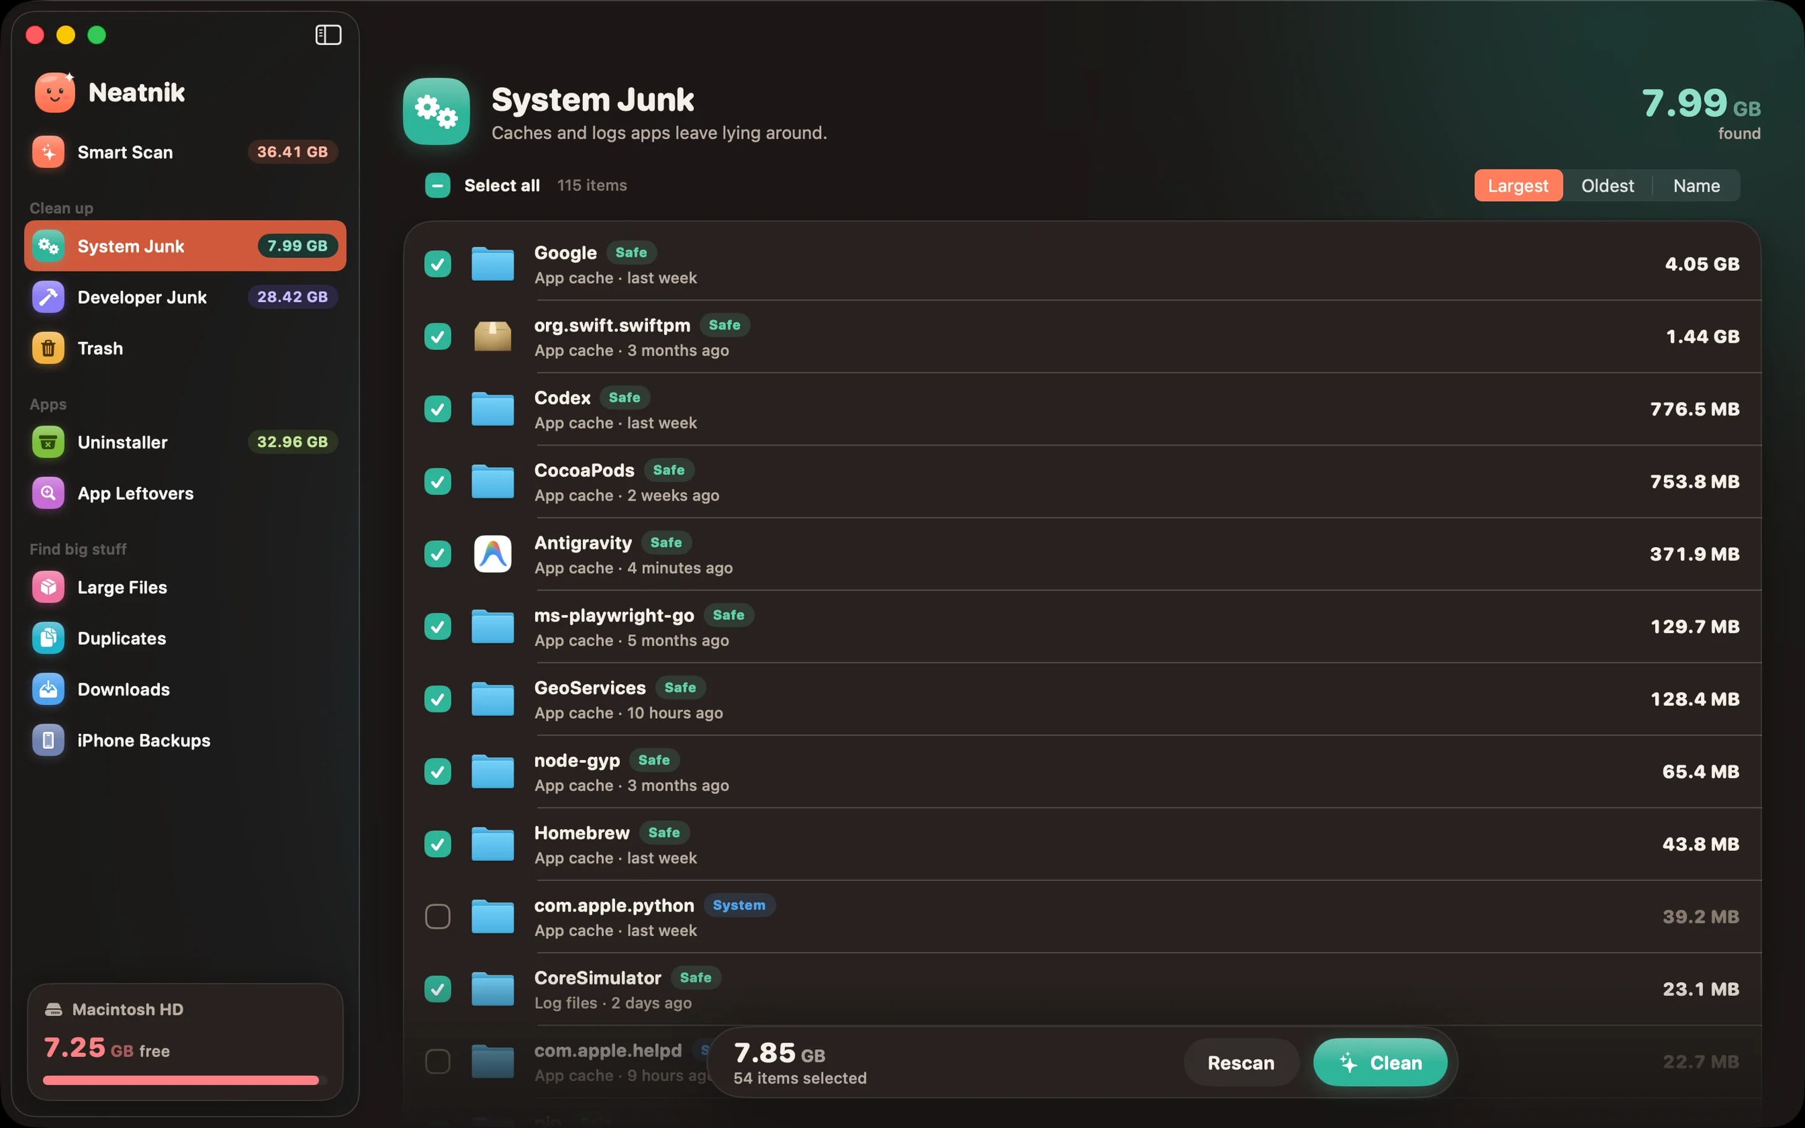The height and width of the screenshot is (1128, 1805).
Task: Open the Uninstaller section
Action: pos(185,442)
